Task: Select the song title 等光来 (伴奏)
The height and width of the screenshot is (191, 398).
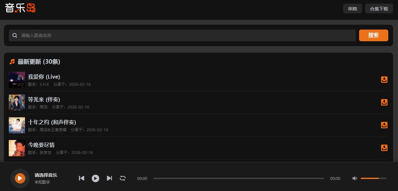Action: tap(44, 99)
